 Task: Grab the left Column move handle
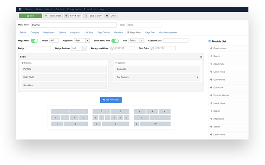click(x=23, y=63)
